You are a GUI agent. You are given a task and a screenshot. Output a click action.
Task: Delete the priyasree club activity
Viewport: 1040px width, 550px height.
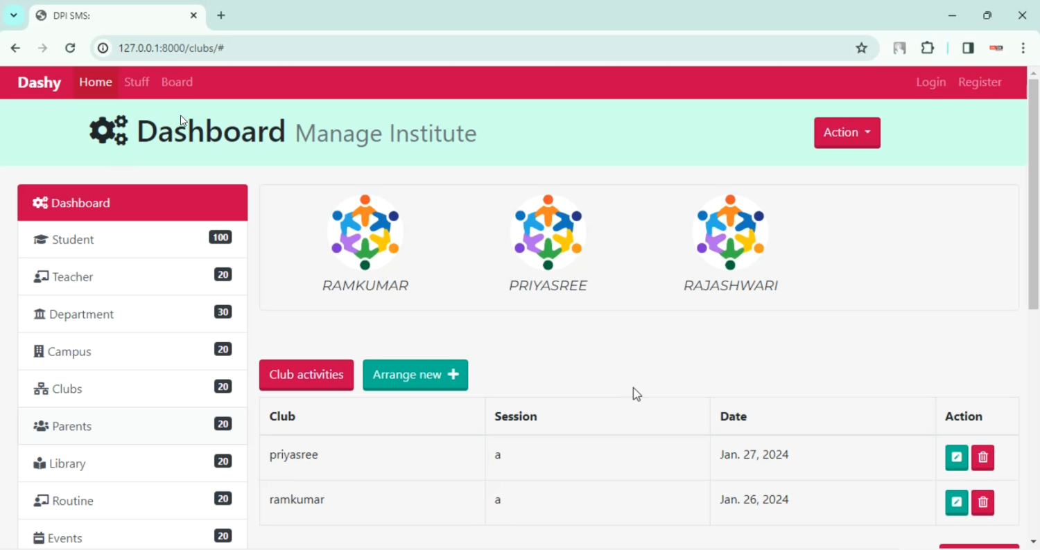[983, 457]
